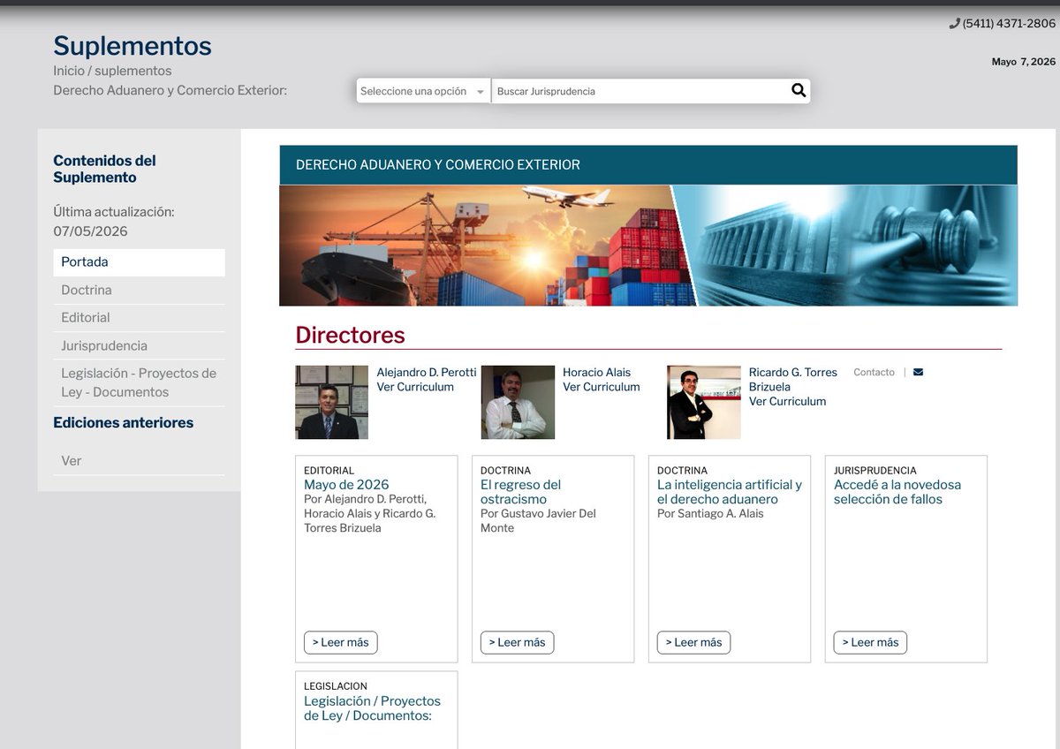Click Ver under Ediciones anteriores

point(139,461)
